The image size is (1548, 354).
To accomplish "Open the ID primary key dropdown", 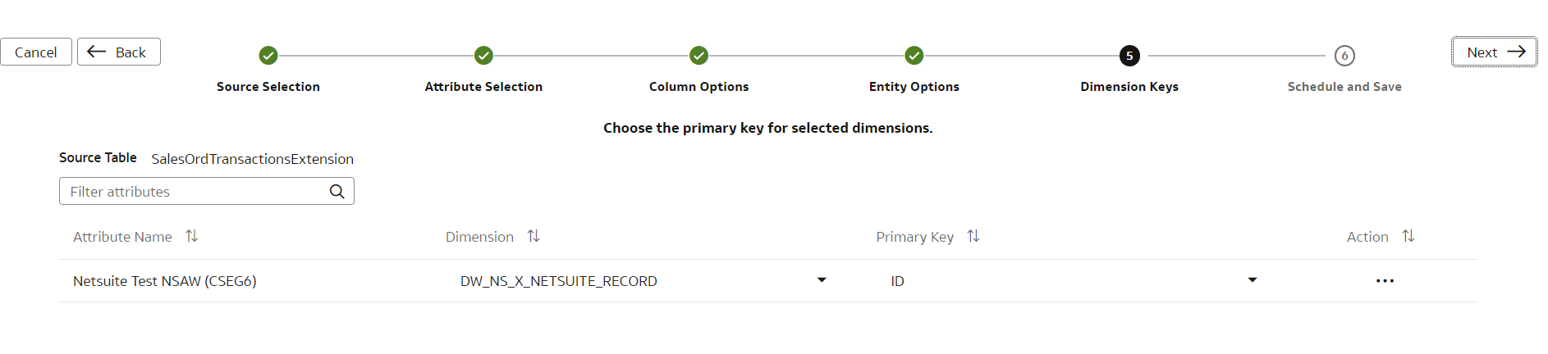I will (x=1253, y=280).
